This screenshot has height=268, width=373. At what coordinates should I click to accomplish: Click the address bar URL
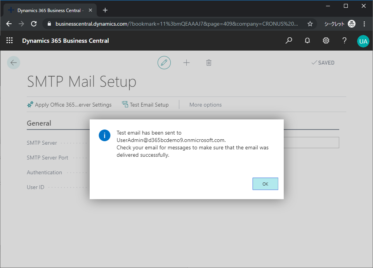tap(177, 24)
